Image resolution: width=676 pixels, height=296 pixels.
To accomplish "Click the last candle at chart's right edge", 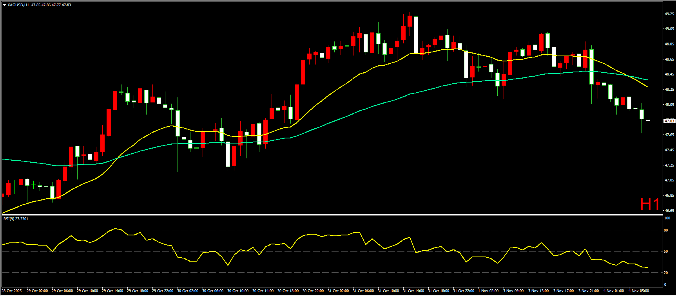I will point(648,120).
